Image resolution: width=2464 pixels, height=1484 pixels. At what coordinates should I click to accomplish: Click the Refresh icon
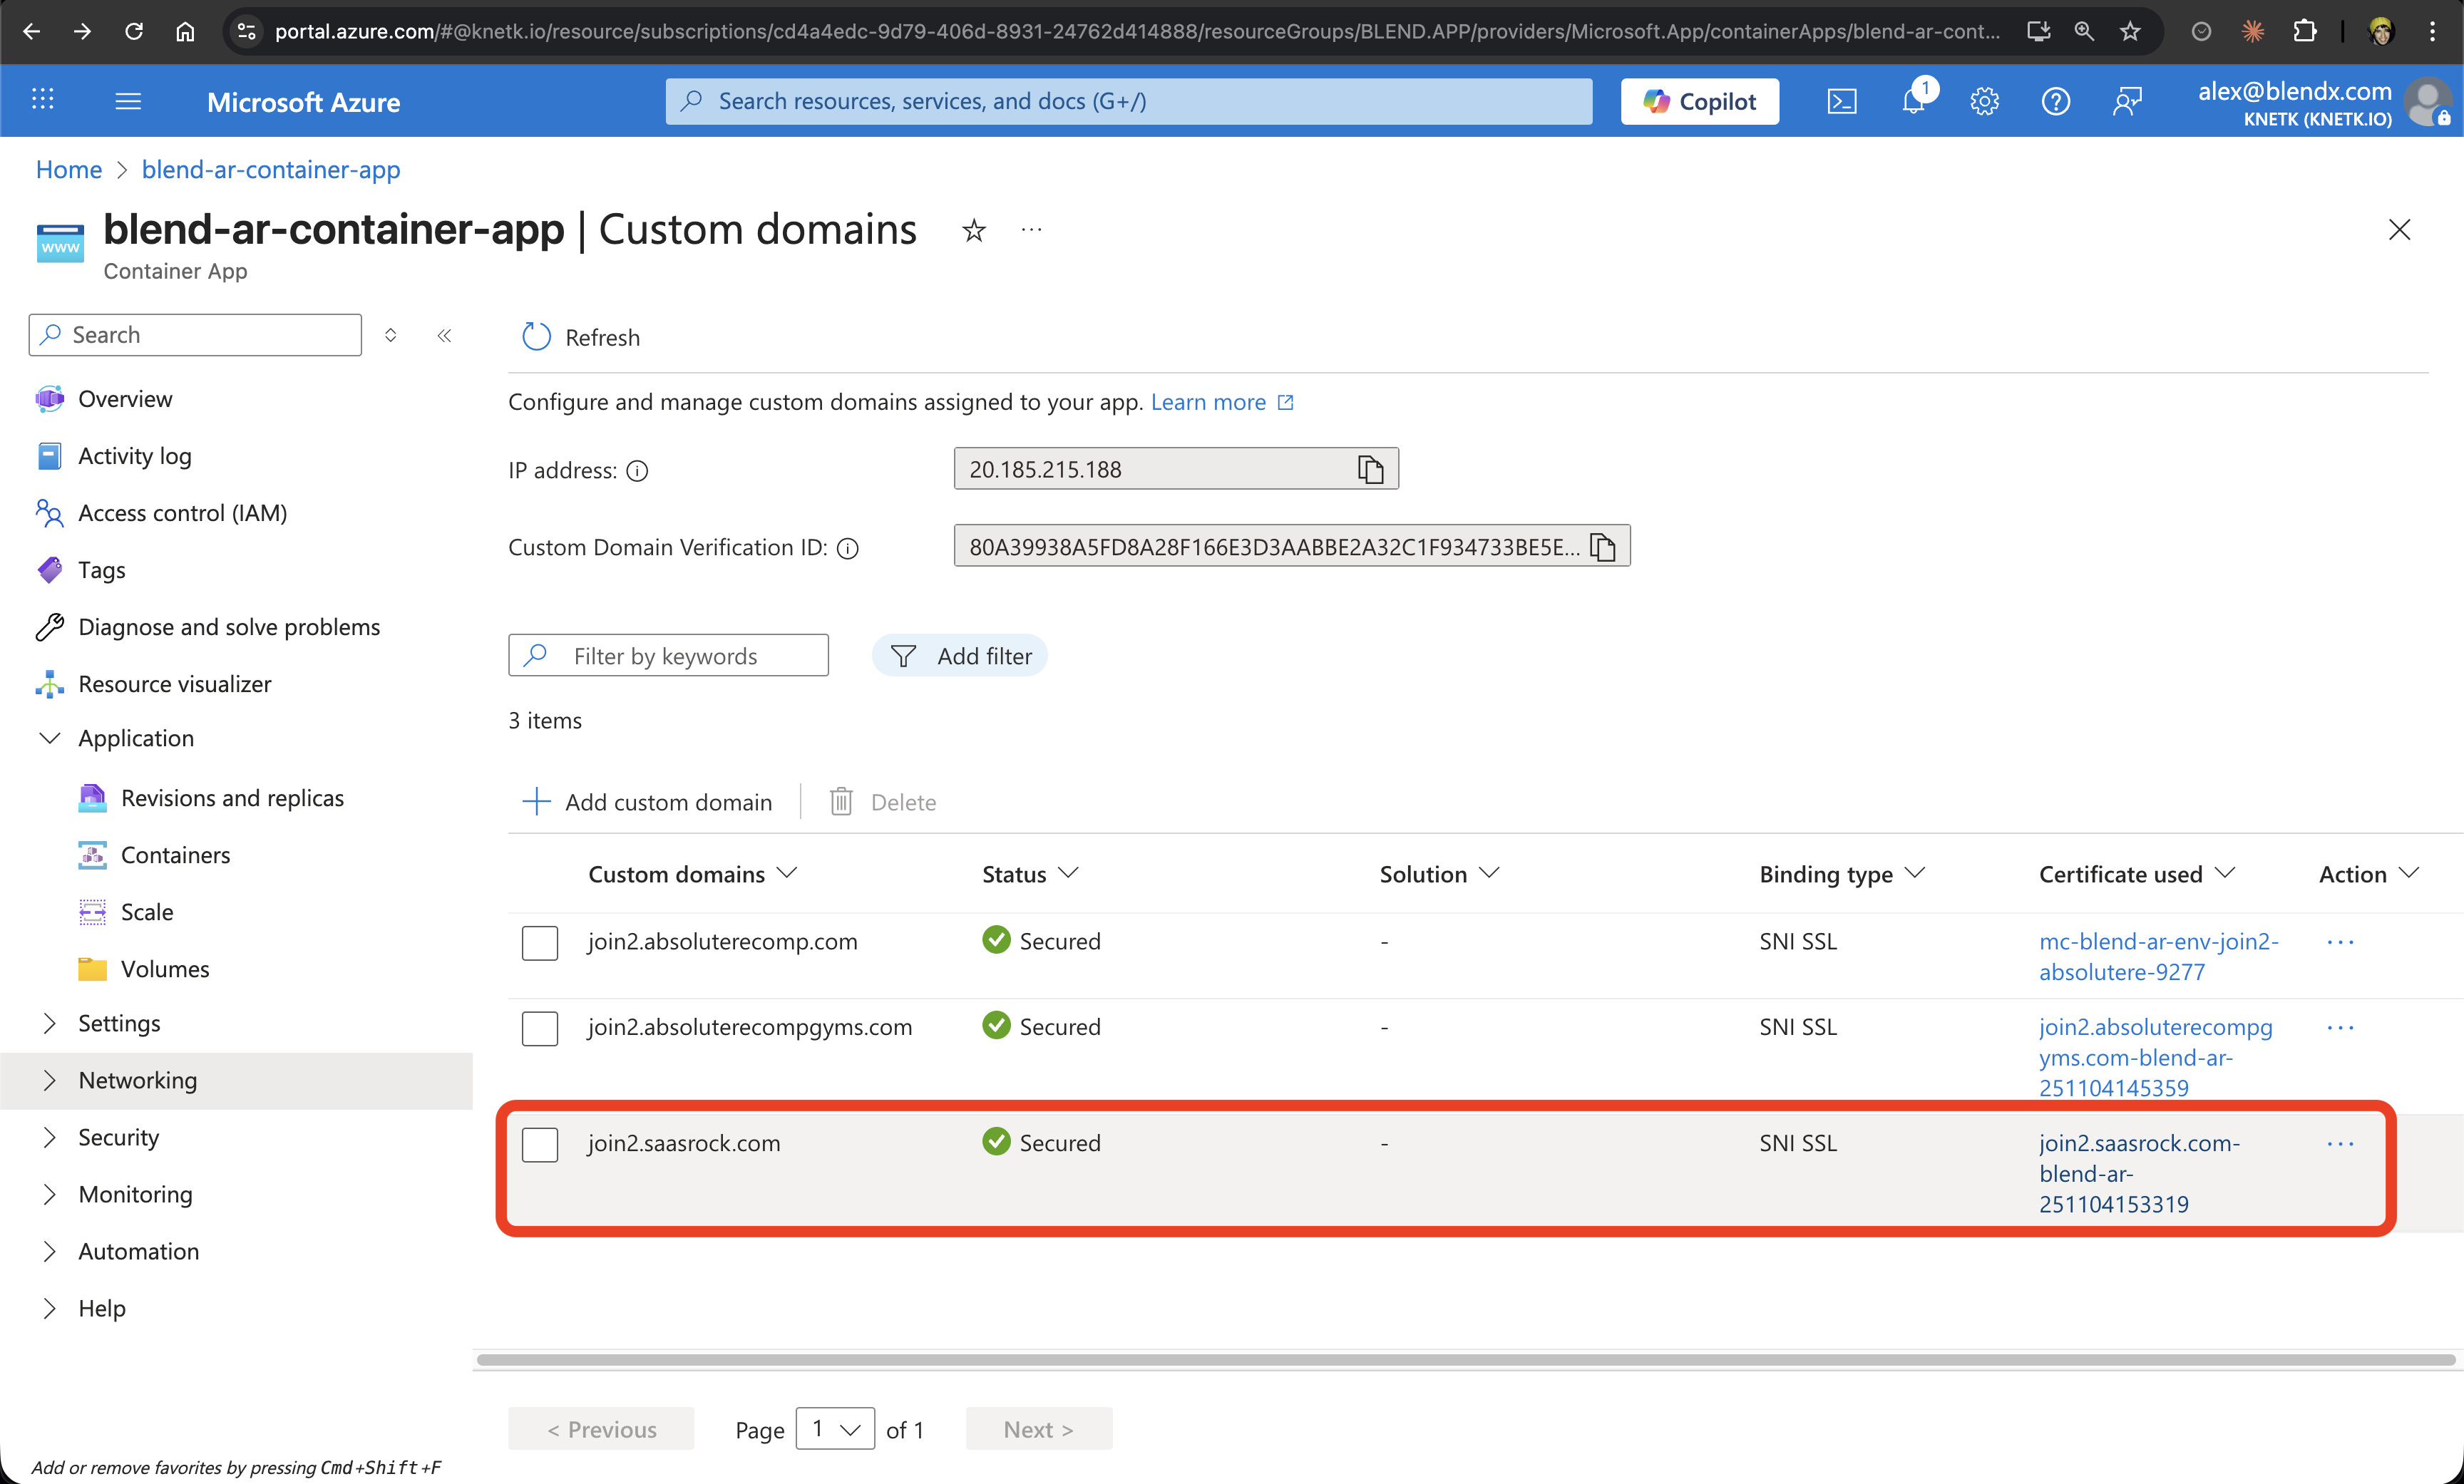pos(537,337)
